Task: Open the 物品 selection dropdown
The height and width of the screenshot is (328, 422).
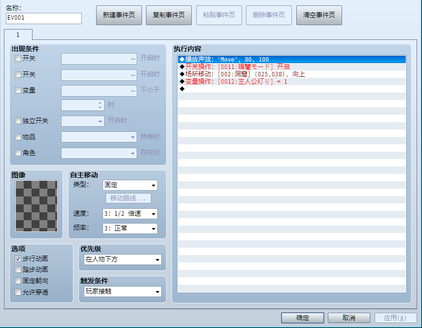Action: [x=99, y=137]
